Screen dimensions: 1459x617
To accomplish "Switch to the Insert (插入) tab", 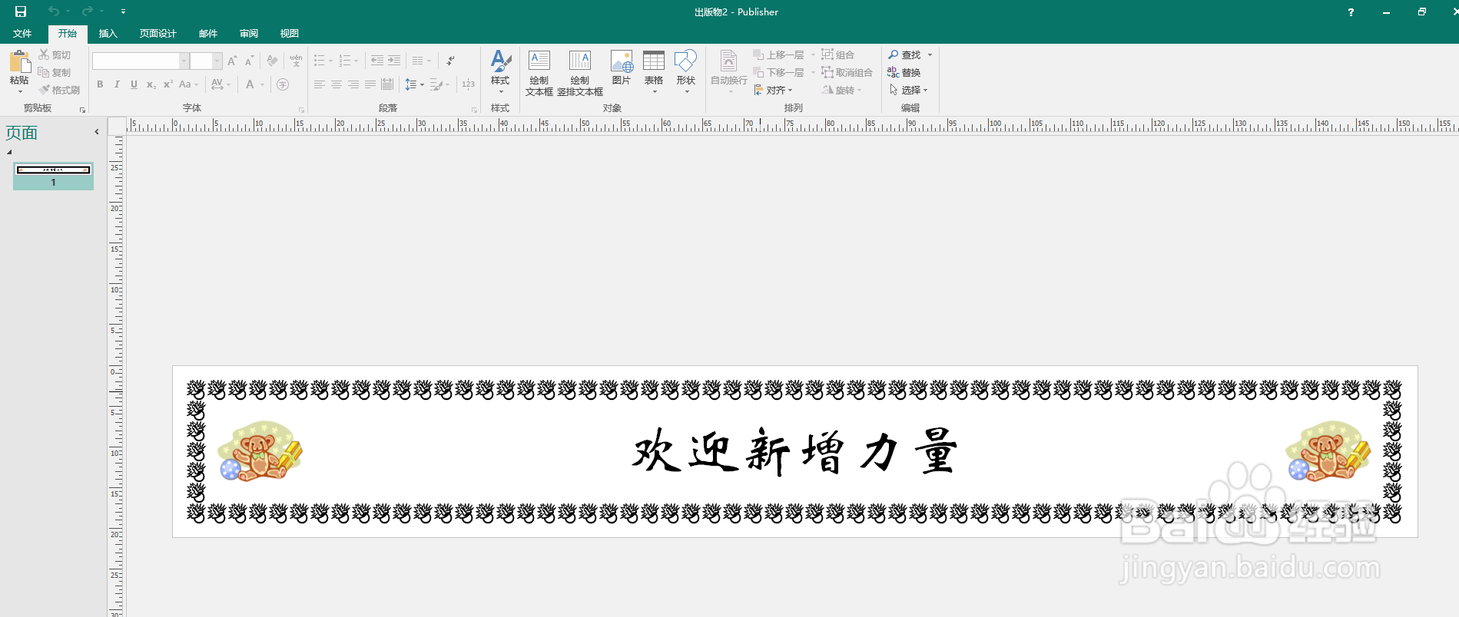I will (x=108, y=33).
